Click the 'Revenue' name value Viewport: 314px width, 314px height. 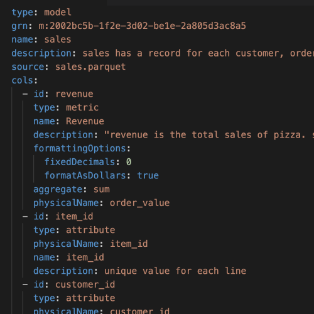[85, 121]
